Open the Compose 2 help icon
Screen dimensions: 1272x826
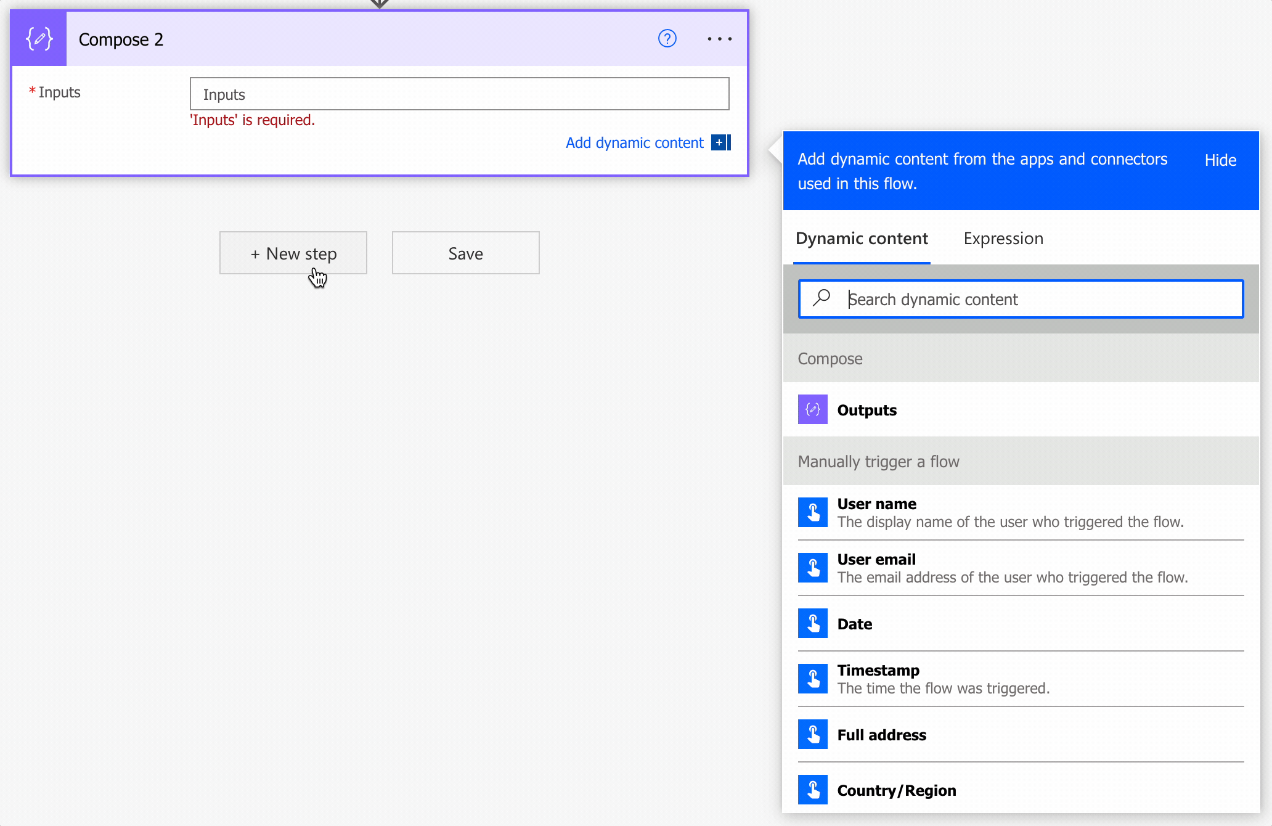[667, 39]
